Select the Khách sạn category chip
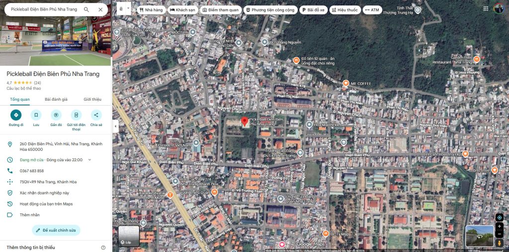The width and height of the screenshot is (509, 252). coord(182,10)
